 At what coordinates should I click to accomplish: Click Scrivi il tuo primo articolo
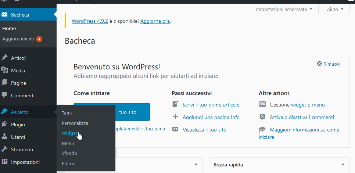pos(211,105)
